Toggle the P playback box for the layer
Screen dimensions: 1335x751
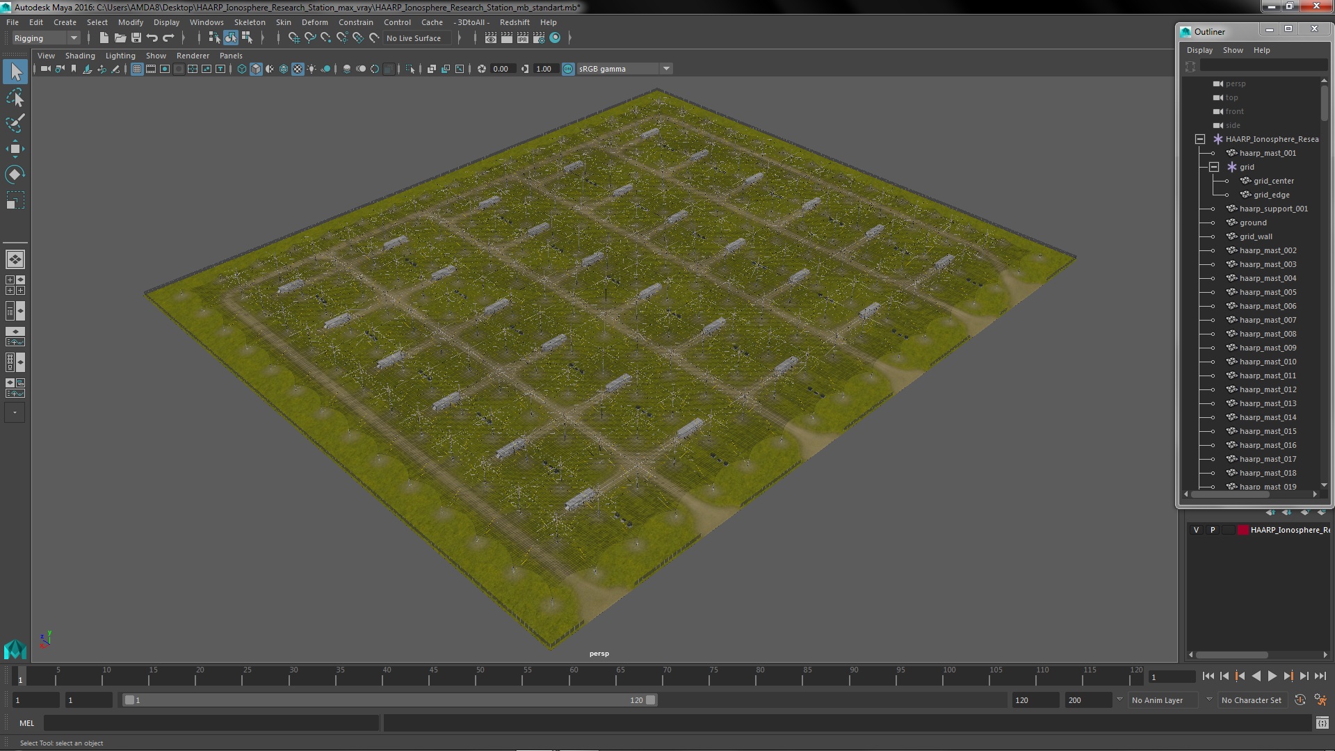[x=1213, y=530]
